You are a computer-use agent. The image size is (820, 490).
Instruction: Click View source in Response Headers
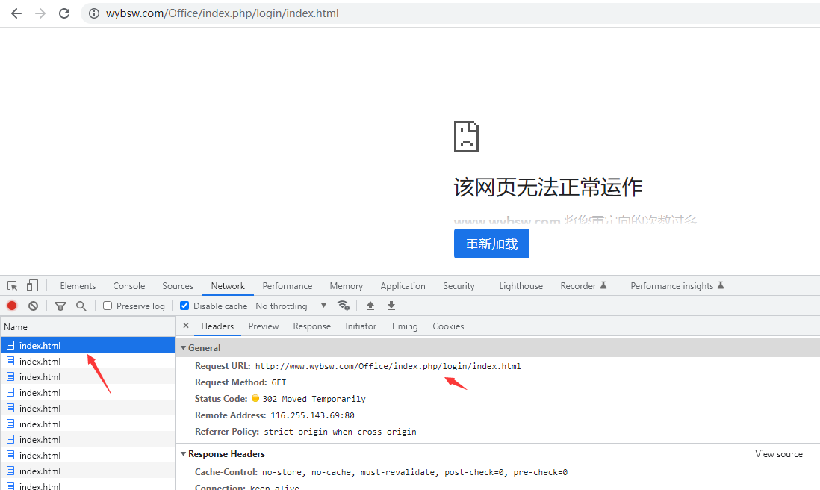pos(778,454)
